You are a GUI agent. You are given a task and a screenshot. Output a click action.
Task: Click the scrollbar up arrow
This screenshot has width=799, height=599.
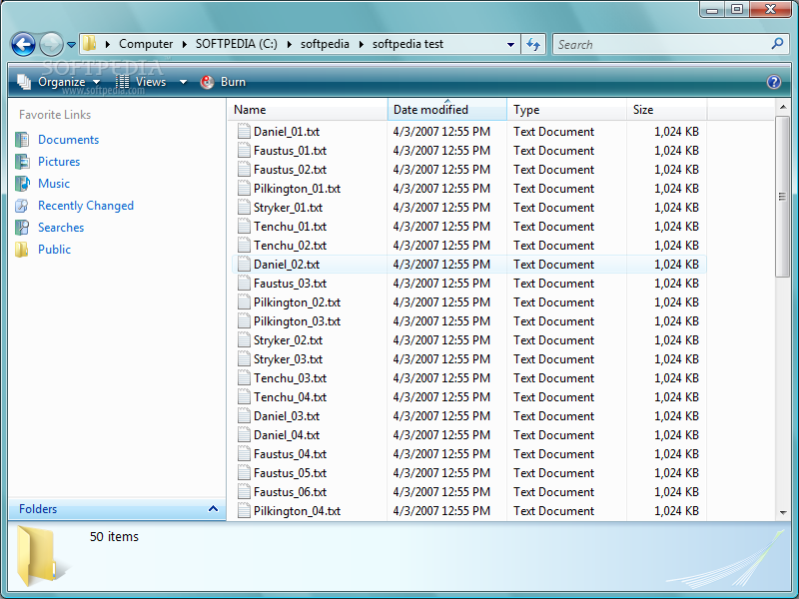tap(783, 108)
